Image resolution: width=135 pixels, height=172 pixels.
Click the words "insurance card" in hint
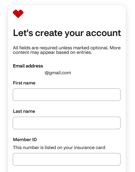tap(90, 148)
